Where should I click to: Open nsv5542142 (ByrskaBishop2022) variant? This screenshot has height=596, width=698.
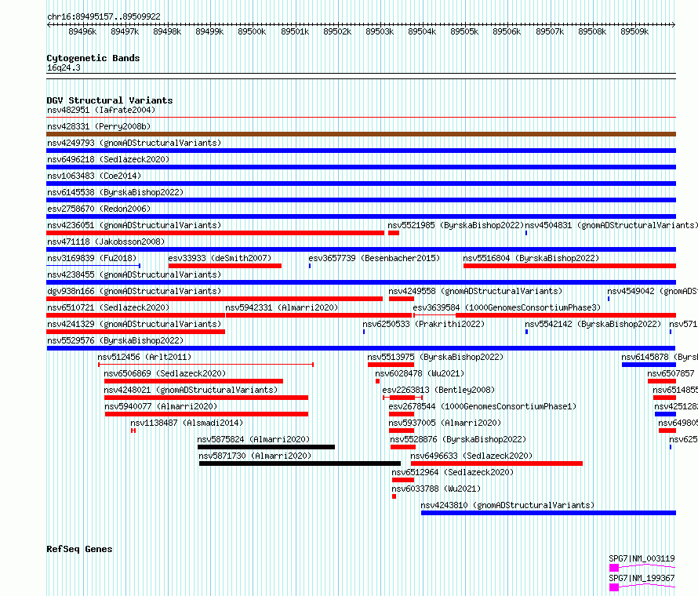pos(593,324)
